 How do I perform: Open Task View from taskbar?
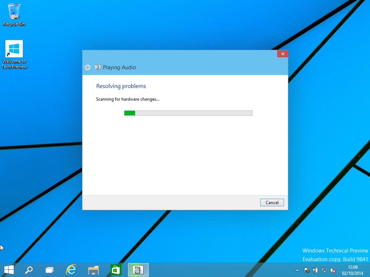50,270
